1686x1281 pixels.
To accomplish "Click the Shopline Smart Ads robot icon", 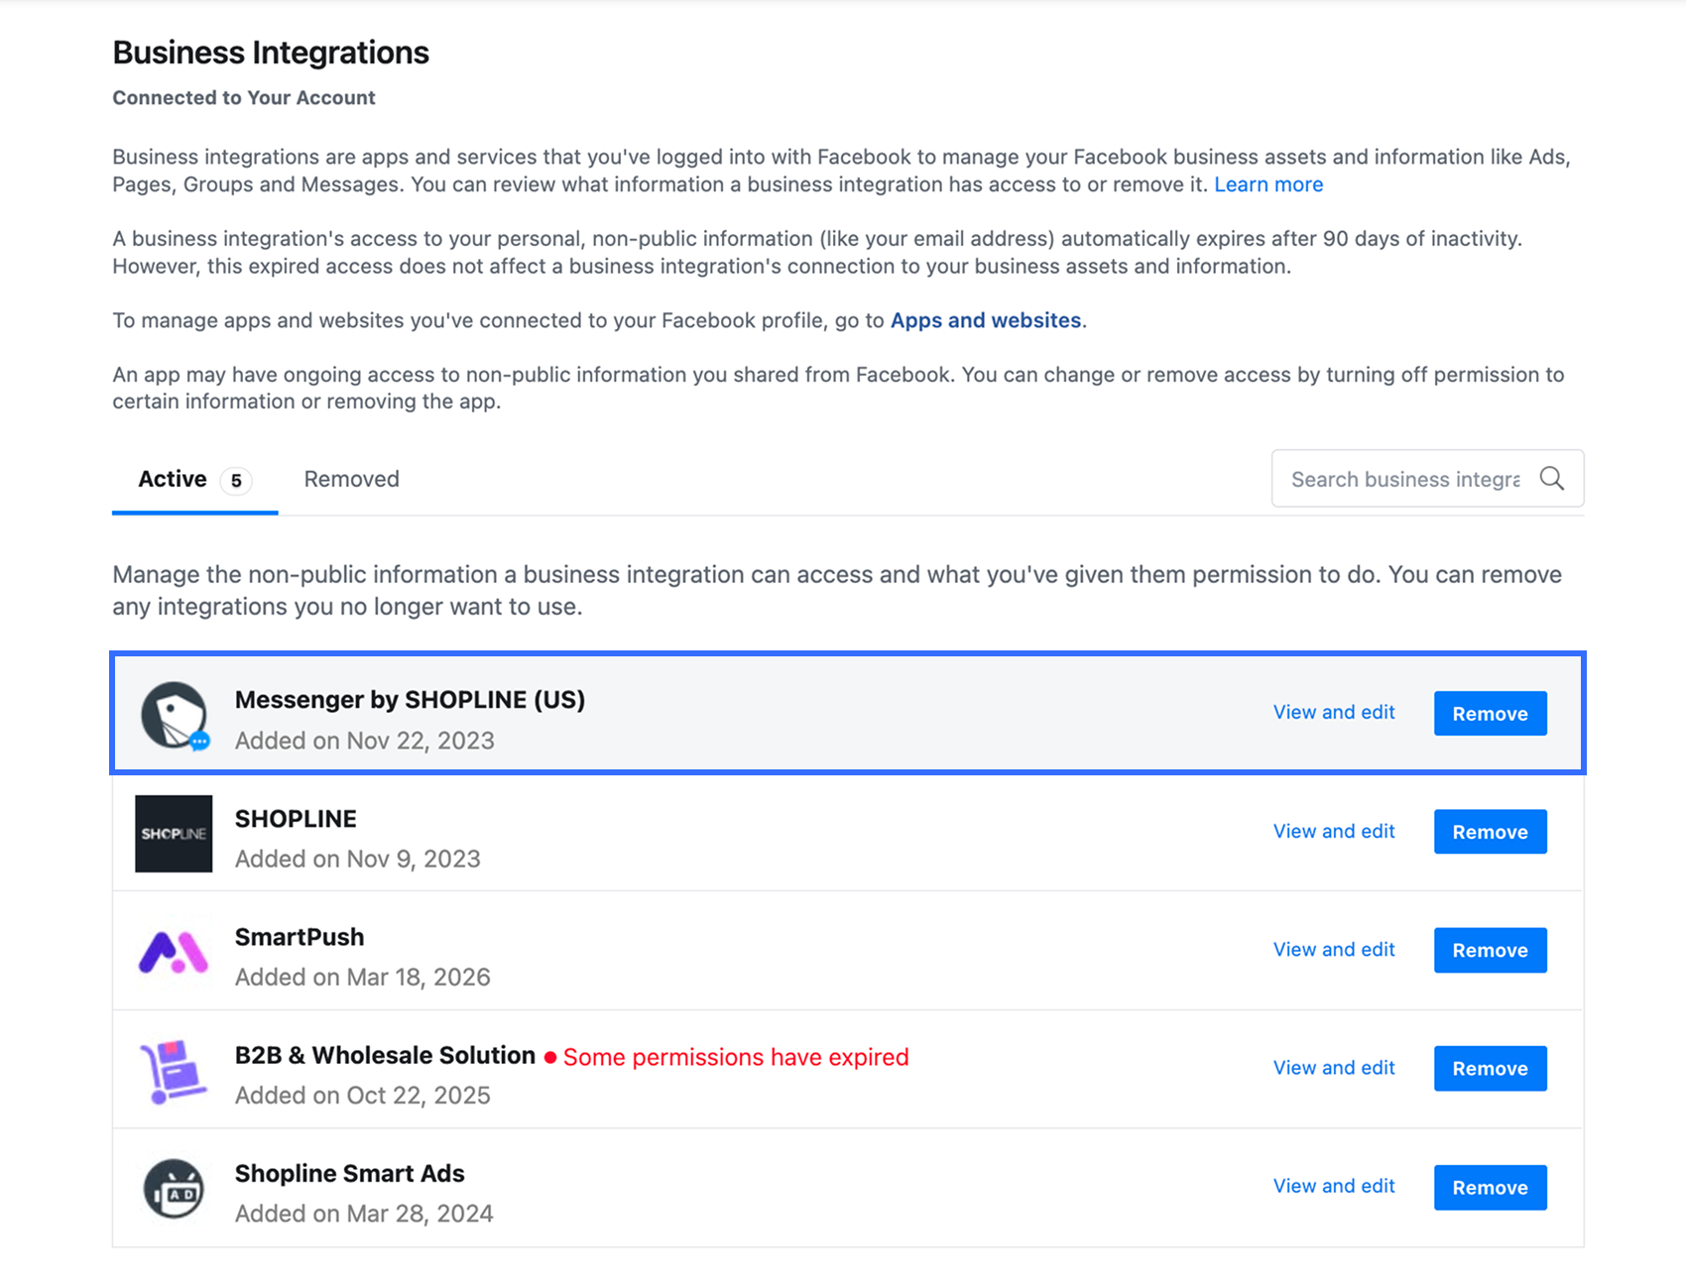I will [174, 1189].
